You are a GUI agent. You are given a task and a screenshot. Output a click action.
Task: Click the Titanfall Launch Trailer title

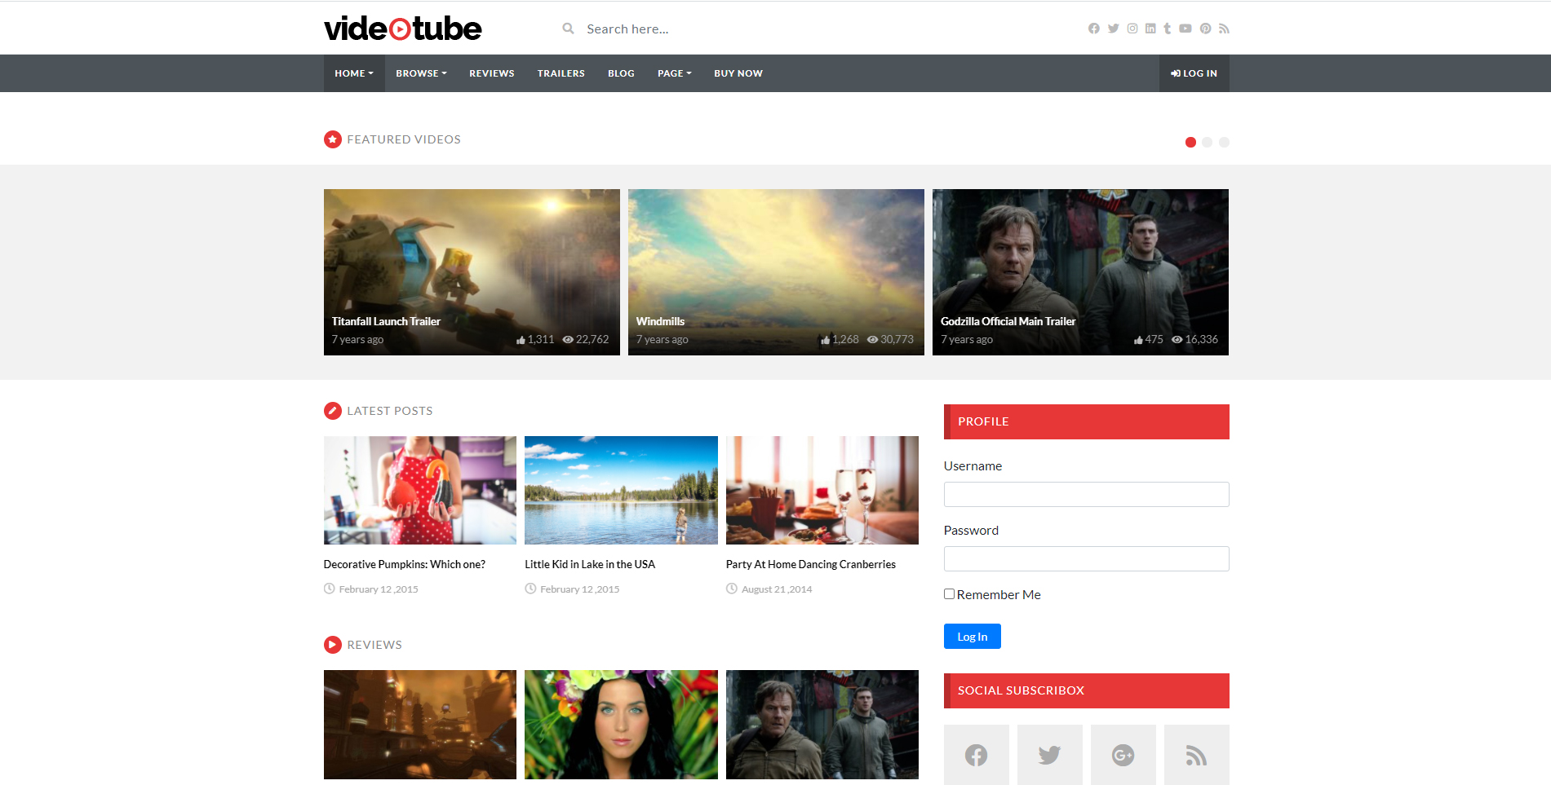(386, 321)
